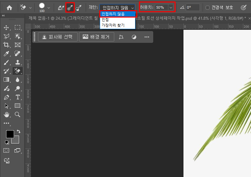Choose 인접하지 않음 from the limits list
Screen dimensions: 251x177
click(x=118, y=14)
